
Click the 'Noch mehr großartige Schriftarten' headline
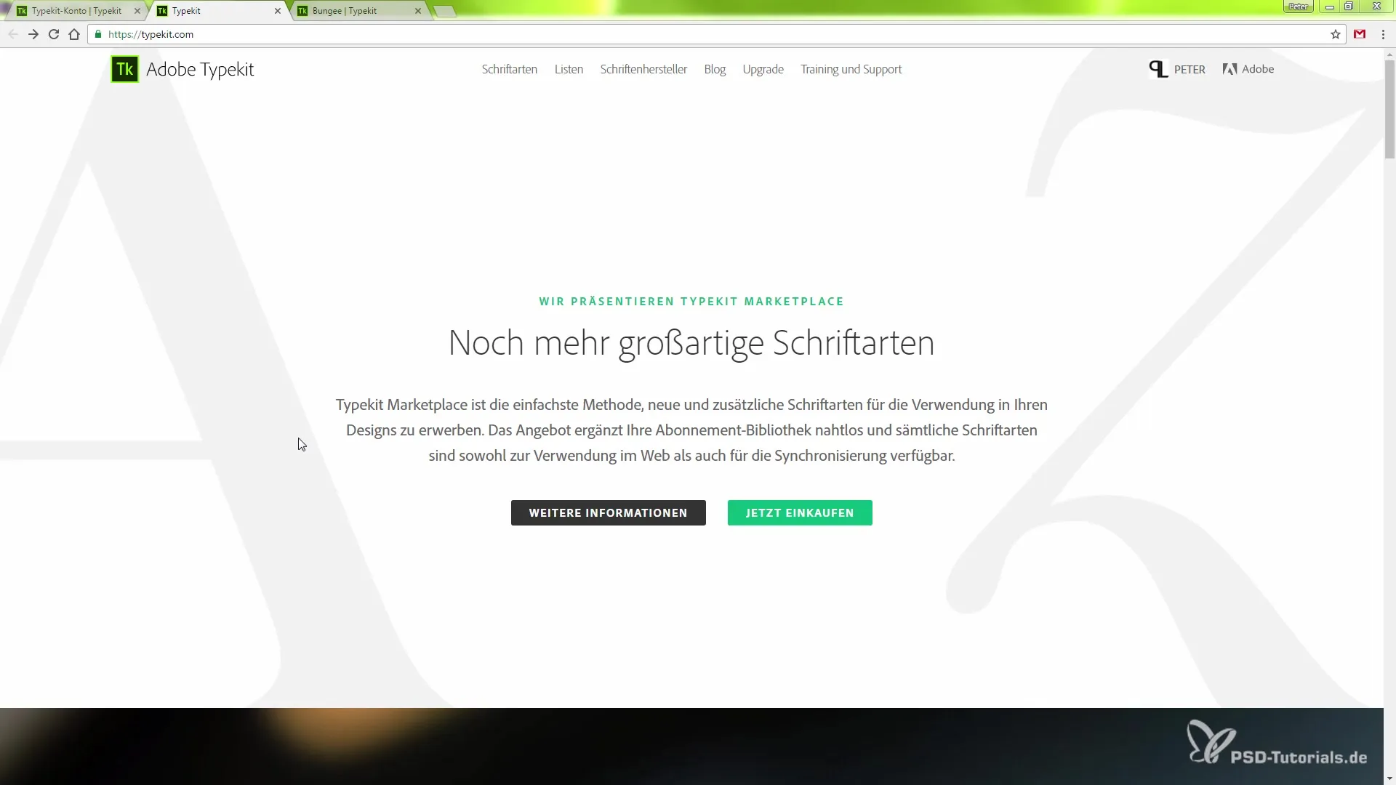coord(691,343)
